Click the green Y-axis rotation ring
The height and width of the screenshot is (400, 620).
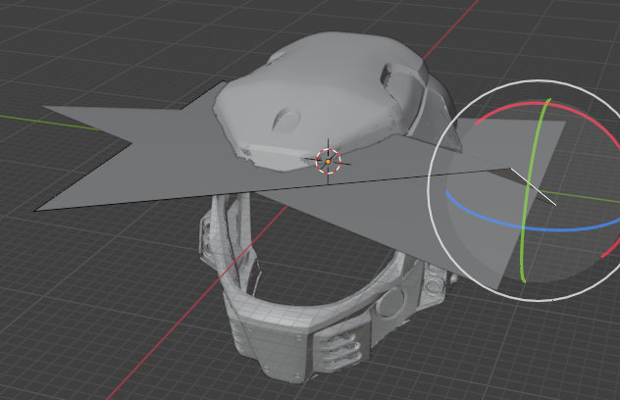[x=528, y=190]
